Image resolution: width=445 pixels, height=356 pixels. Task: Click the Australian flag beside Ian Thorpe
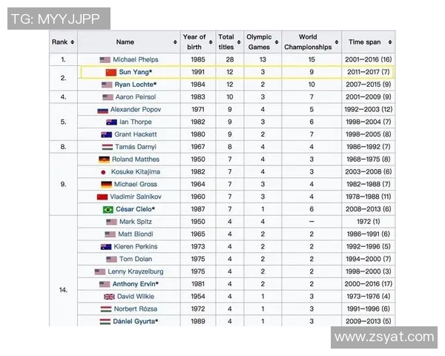(112, 122)
